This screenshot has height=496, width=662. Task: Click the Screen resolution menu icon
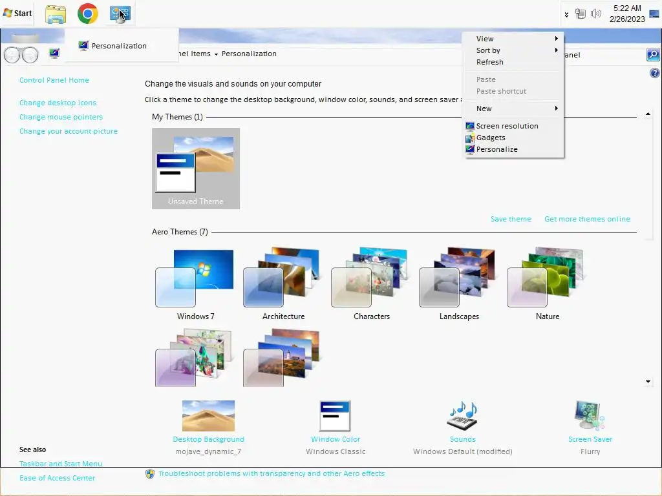coord(470,126)
